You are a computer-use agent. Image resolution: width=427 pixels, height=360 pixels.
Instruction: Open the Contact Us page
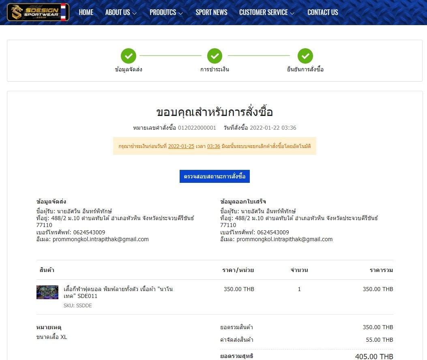tap(322, 12)
